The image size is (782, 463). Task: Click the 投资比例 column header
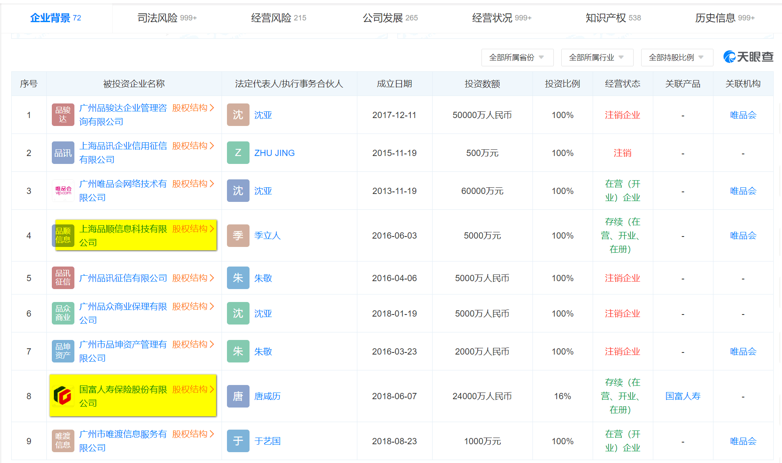point(563,84)
